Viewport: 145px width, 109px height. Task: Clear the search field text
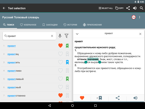[x=52, y=36]
